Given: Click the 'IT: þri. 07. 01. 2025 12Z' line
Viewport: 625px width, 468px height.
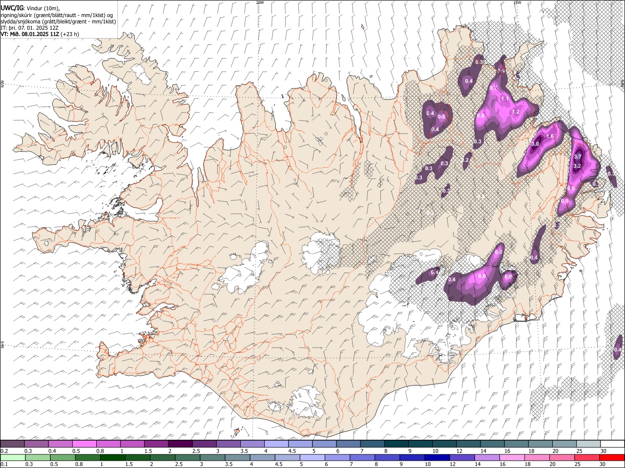Looking at the screenshot, I should pyautogui.click(x=29, y=28).
